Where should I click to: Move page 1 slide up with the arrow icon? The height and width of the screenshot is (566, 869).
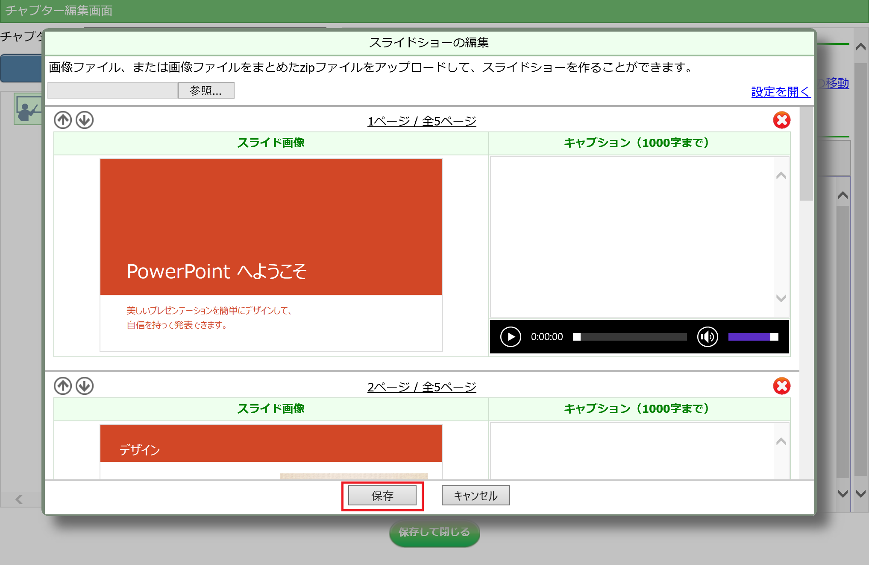63,120
